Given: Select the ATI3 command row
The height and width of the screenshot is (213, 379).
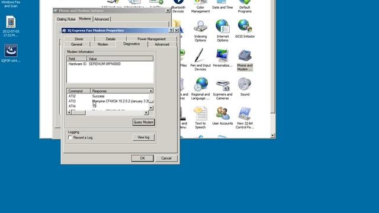Looking at the screenshot, I should pyautogui.click(x=108, y=101).
